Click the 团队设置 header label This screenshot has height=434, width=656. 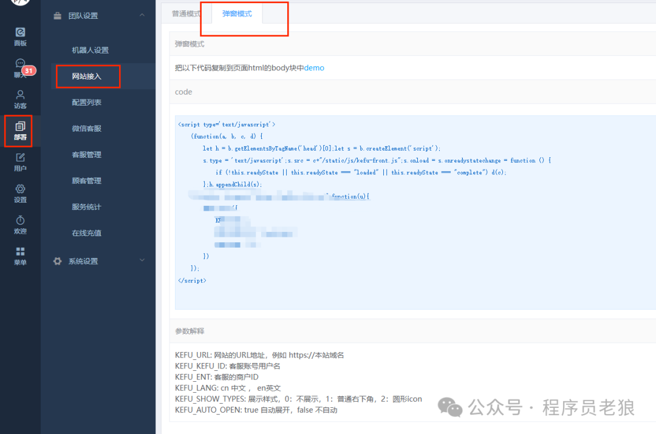[83, 16]
